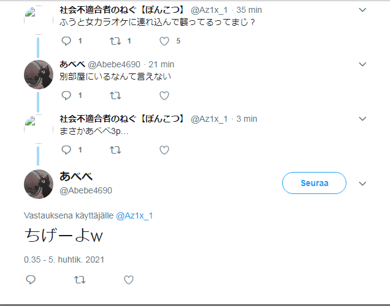The height and width of the screenshot is (306, 390).
Task: Like the 35 min tweet with 5 likes
Action: pos(164,41)
